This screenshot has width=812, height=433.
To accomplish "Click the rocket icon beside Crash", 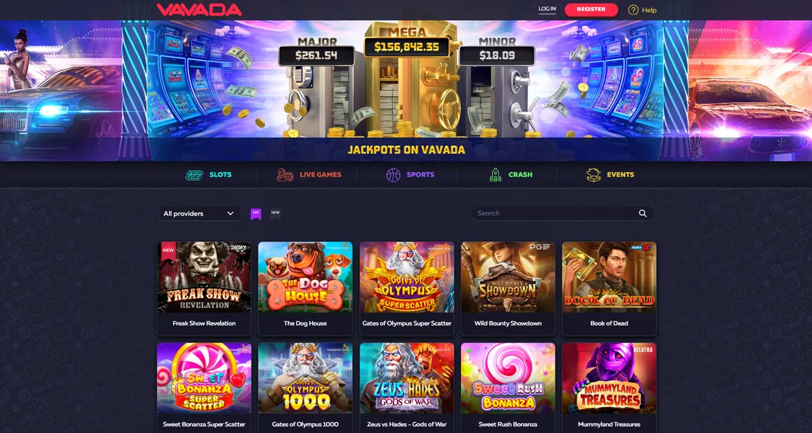I will pyautogui.click(x=495, y=175).
